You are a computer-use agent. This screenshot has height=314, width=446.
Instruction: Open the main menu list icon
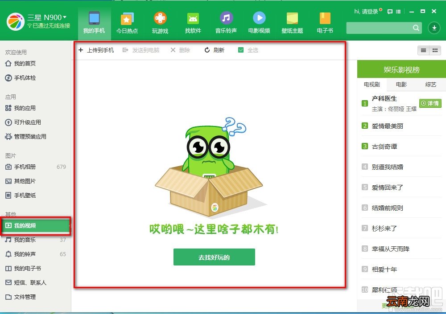pos(398,12)
